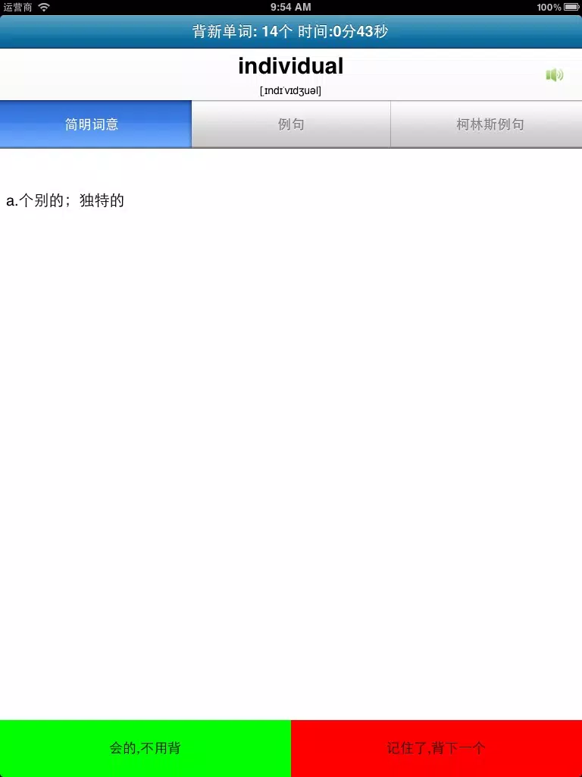Switch to the 例句 tab
Viewport: 582px width, 777px height.
pyautogui.click(x=291, y=124)
